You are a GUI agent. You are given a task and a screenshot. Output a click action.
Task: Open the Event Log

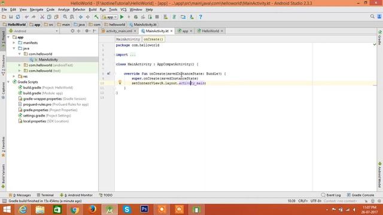click(331, 195)
